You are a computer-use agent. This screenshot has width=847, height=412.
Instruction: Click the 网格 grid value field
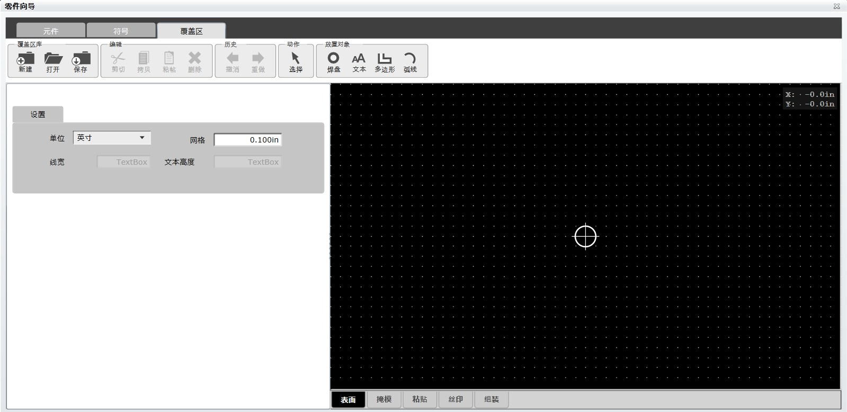(x=247, y=140)
